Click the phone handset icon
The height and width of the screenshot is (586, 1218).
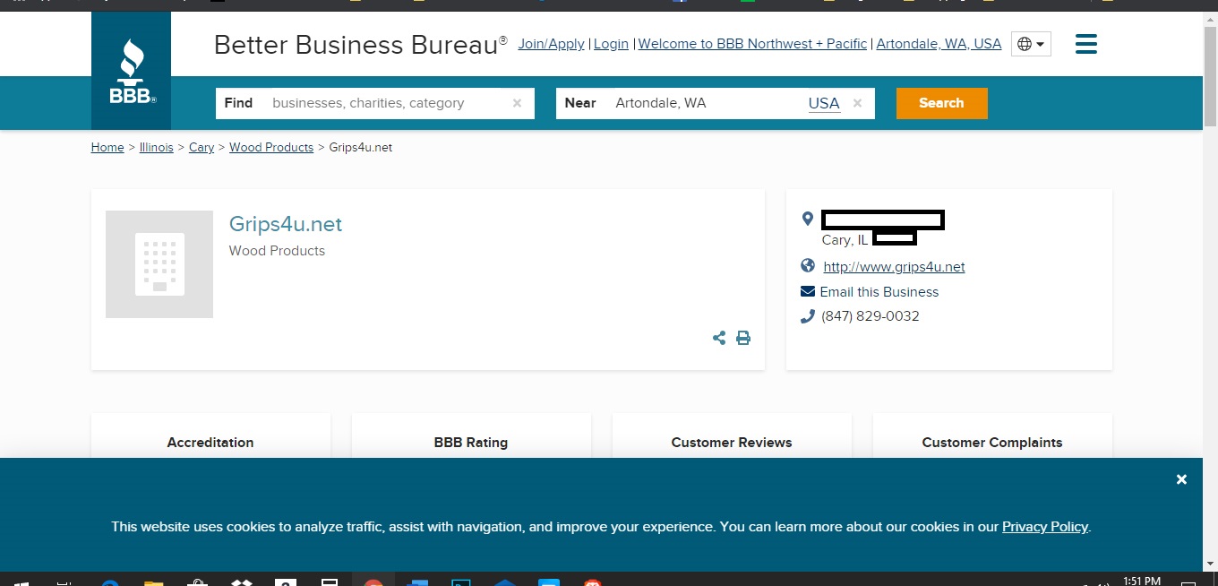click(x=807, y=315)
